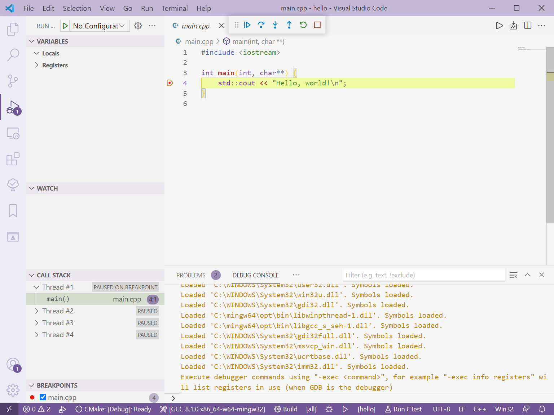Switch to the PROBLEMS tab
This screenshot has height=415, width=554.
[191, 275]
